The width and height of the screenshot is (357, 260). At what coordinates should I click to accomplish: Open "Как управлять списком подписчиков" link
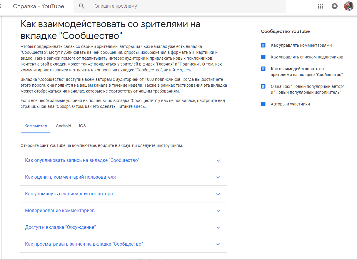pos(307,57)
